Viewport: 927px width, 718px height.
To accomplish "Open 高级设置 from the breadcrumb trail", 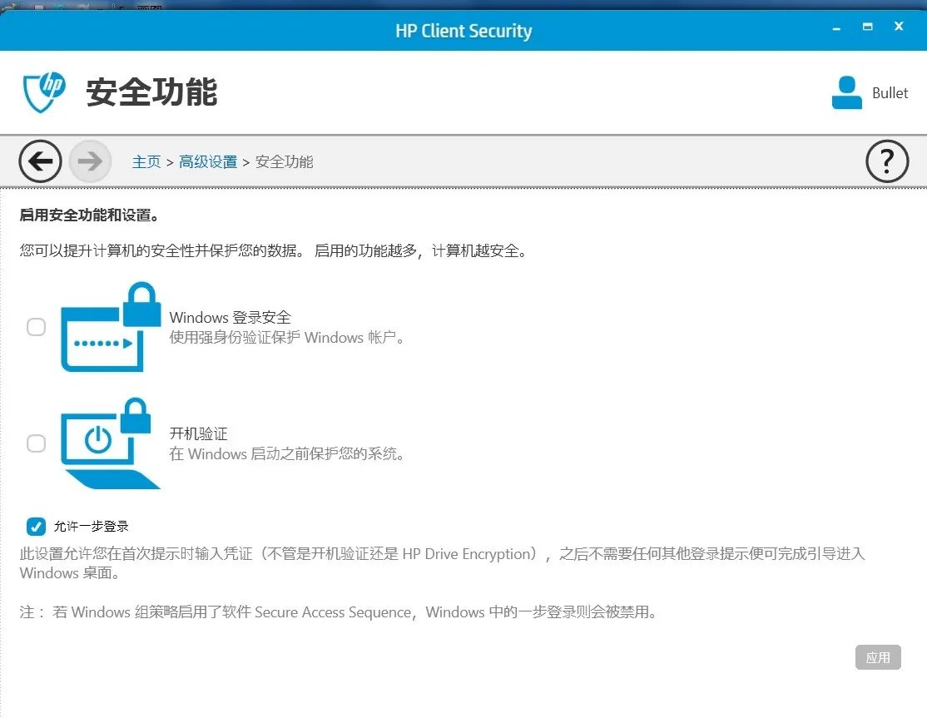I will click(x=208, y=161).
